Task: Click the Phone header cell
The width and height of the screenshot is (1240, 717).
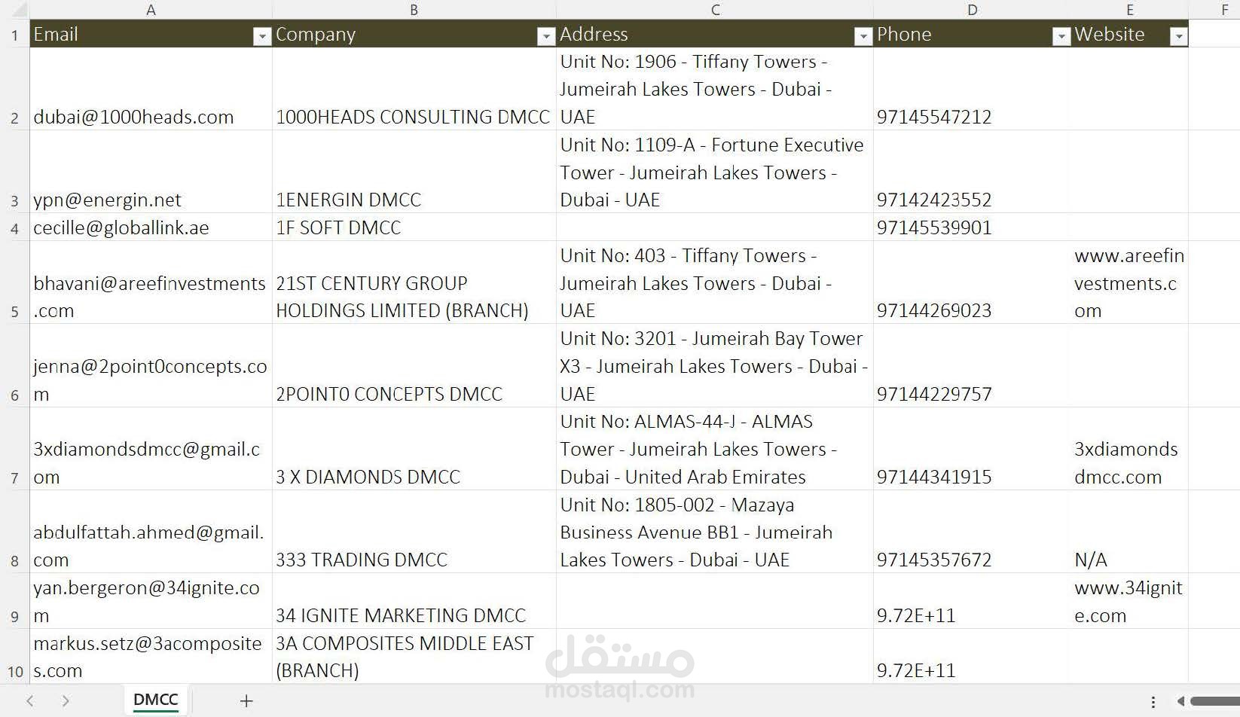Action: 973,34
